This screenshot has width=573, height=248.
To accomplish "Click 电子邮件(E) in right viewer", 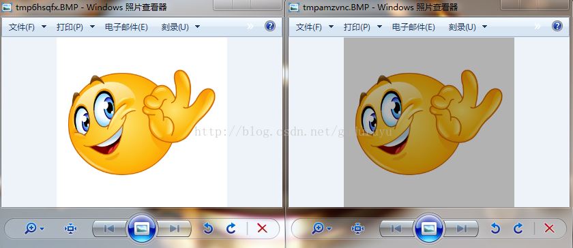I will pos(413,27).
